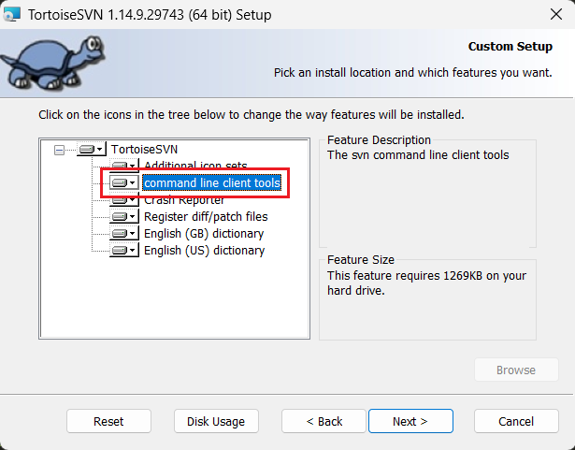Image resolution: width=575 pixels, height=450 pixels.
Task: Select the English (US) dictionary label
Action: tap(204, 251)
